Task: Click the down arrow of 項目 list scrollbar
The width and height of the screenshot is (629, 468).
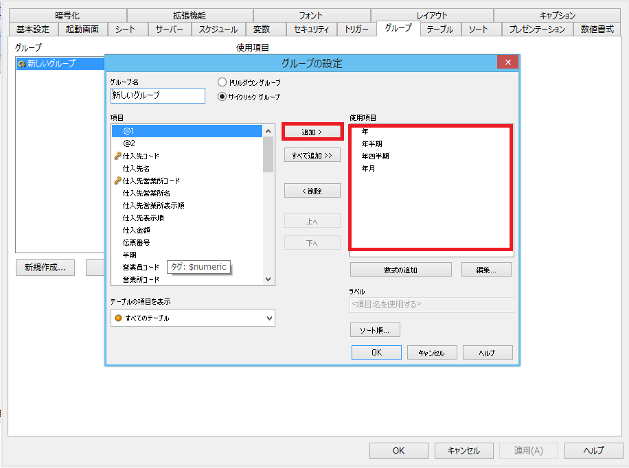Action: point(268,279)
